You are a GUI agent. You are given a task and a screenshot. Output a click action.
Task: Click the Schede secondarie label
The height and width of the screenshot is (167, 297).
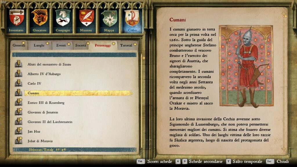click(x=206, y=161)
